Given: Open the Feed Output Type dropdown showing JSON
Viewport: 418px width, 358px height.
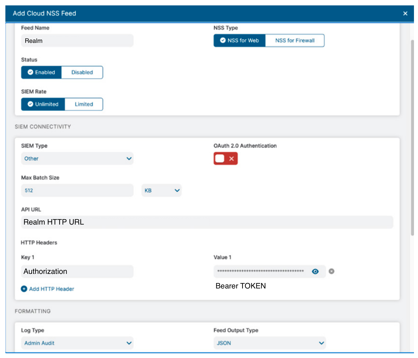Looking at the screenshot, I should pos(269,343).
